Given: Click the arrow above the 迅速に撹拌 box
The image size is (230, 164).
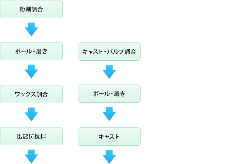Looking at the screenshot, I should click(31, 114).
